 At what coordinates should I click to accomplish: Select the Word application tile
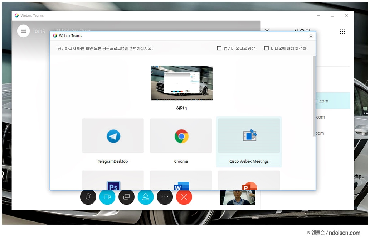181,180
